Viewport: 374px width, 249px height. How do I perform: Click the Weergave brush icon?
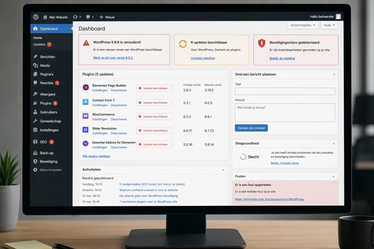(x=35, y=94)
